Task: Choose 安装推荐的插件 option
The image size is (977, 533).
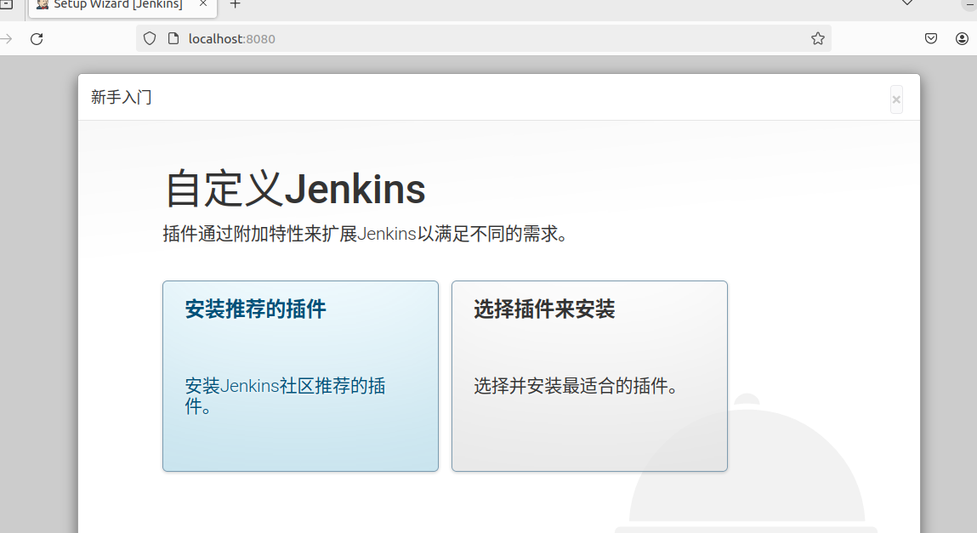Action: (x=300, y=376)
